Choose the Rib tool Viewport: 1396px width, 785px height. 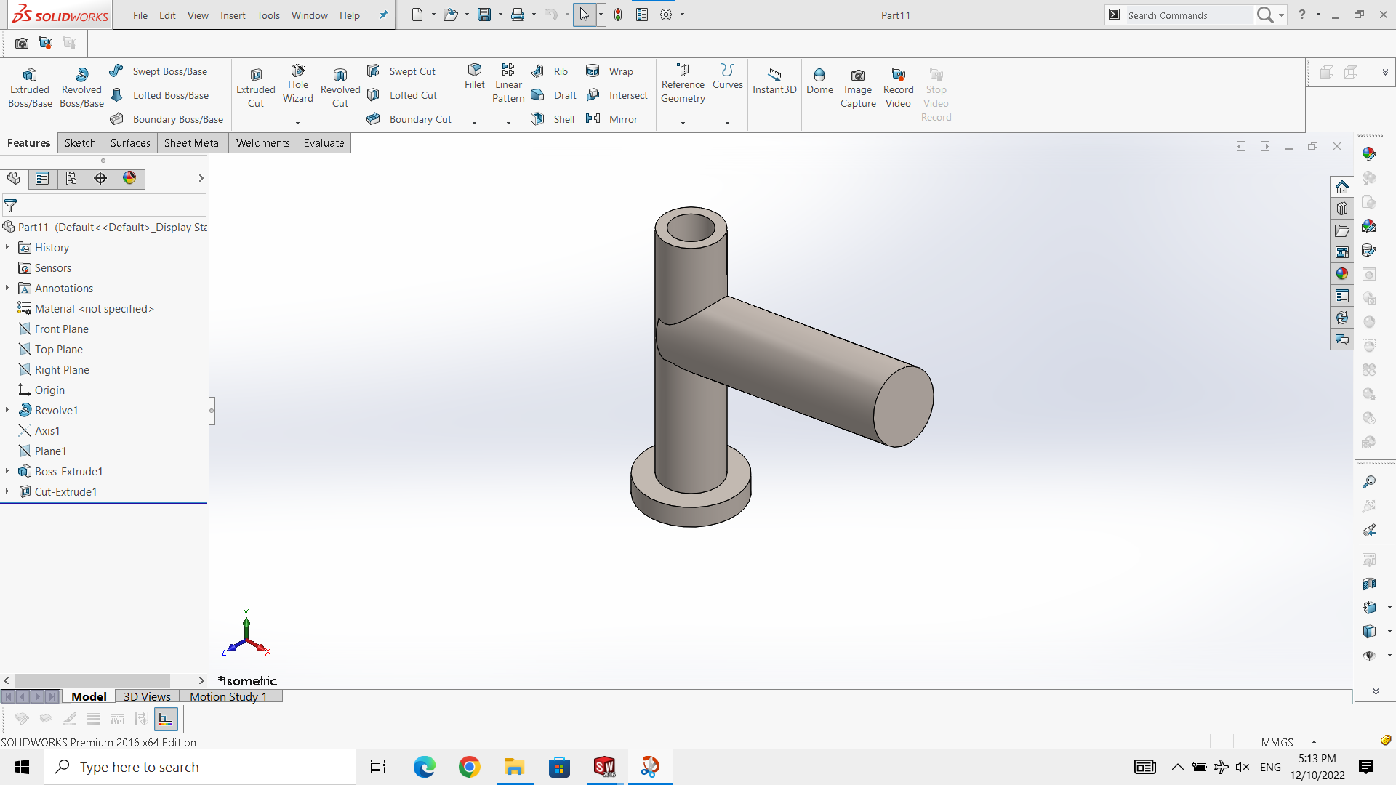pyautogui.click(x=550, y=71)
